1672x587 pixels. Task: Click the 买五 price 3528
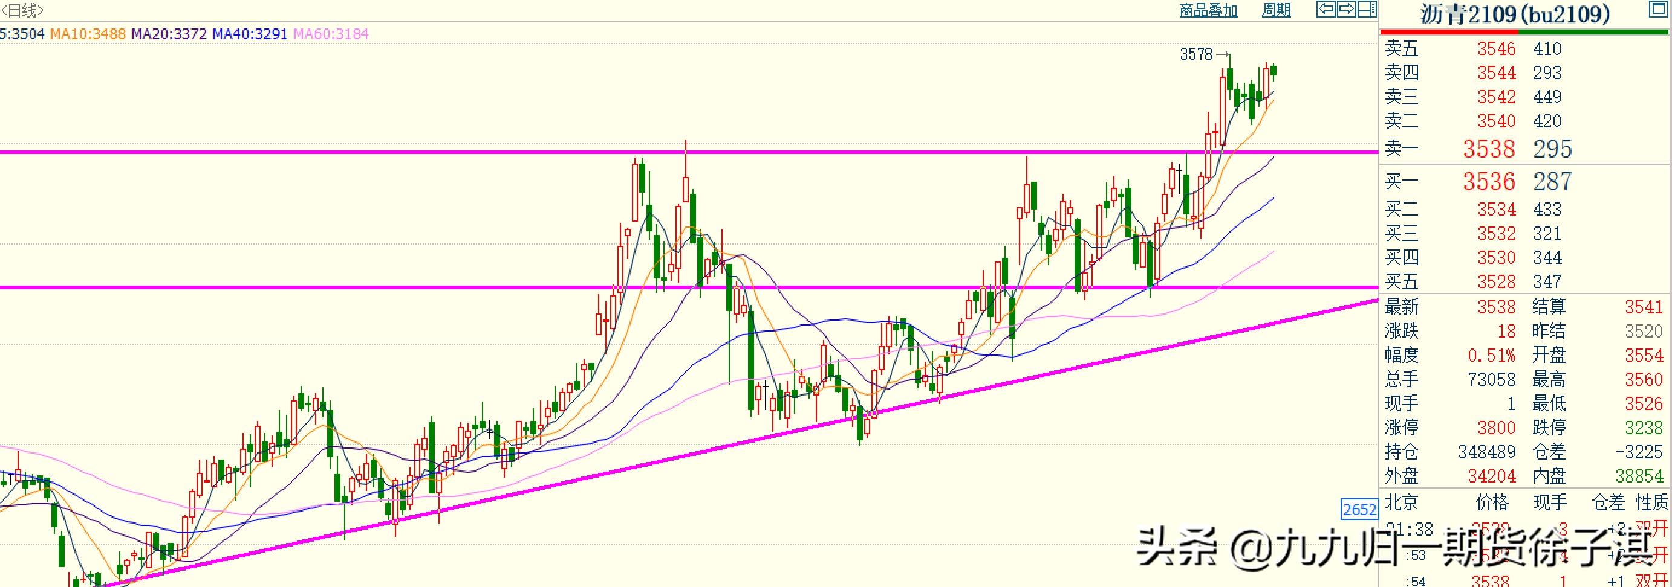pyautogui.click(x=1496, y=282)
